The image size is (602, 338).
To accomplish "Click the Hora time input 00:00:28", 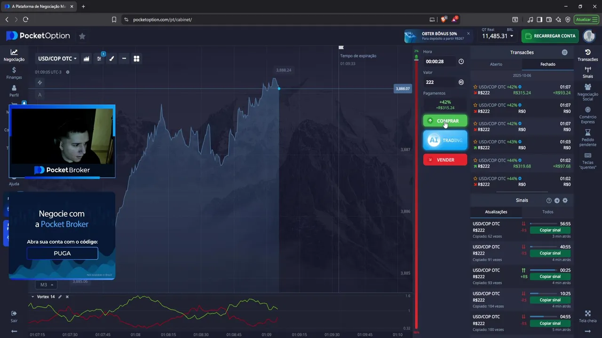I will (439, 61).
